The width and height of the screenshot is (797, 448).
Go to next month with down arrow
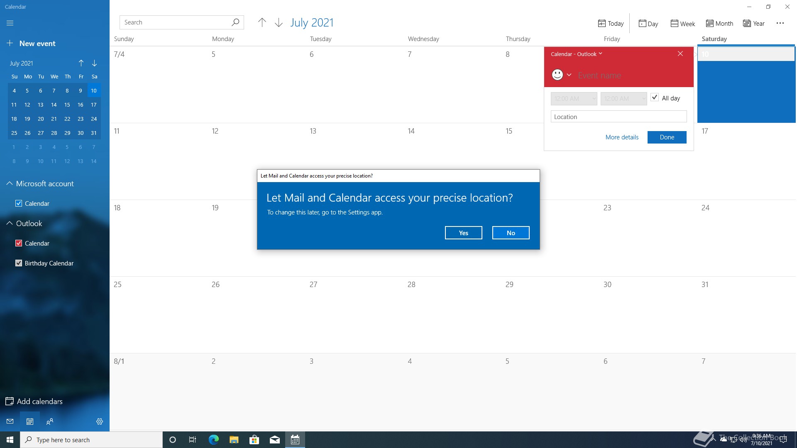coord(279,22)
